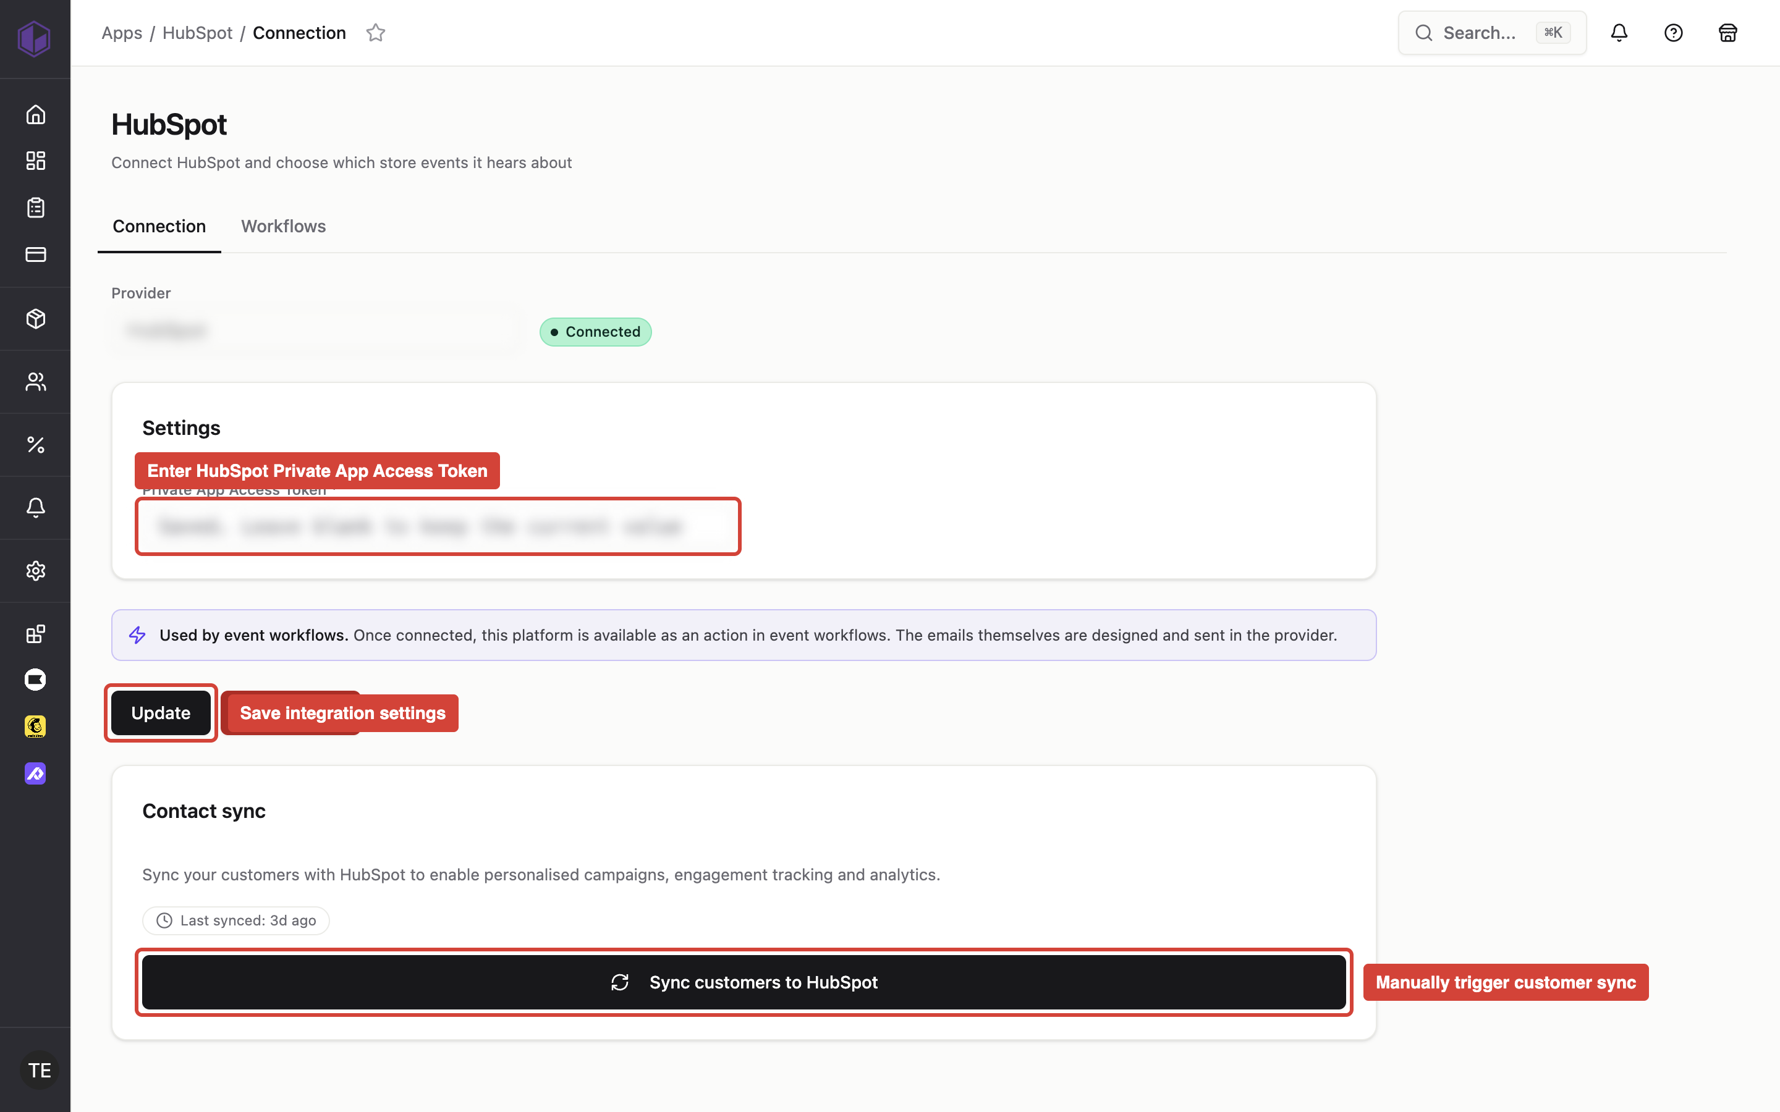The height and width of the screenshot is (1112, 1780).
Task: Click the 'Used by event workflows.' notice text
Action: (x=254, y=634)
